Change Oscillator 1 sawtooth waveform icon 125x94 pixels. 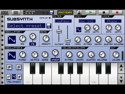point(12,40)
